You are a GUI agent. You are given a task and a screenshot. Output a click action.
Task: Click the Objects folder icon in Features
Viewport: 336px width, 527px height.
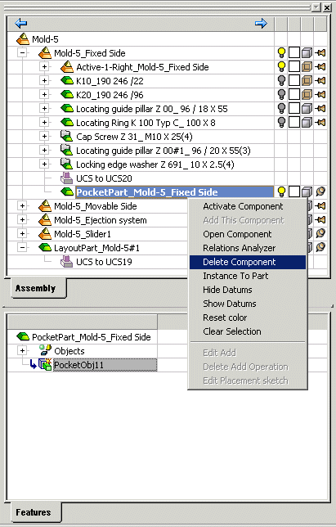(x=45, y=350)
